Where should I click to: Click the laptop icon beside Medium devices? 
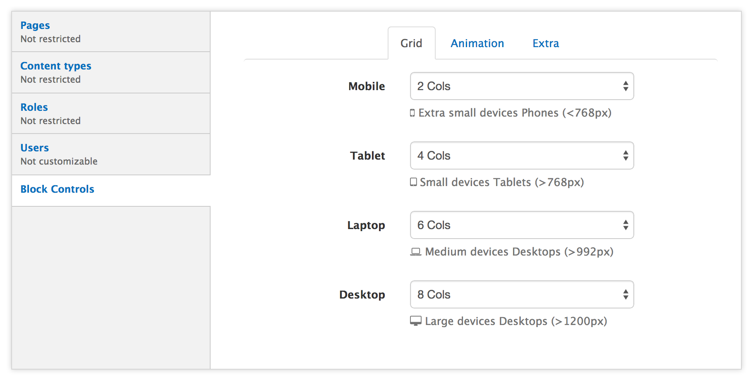point(415,252)
